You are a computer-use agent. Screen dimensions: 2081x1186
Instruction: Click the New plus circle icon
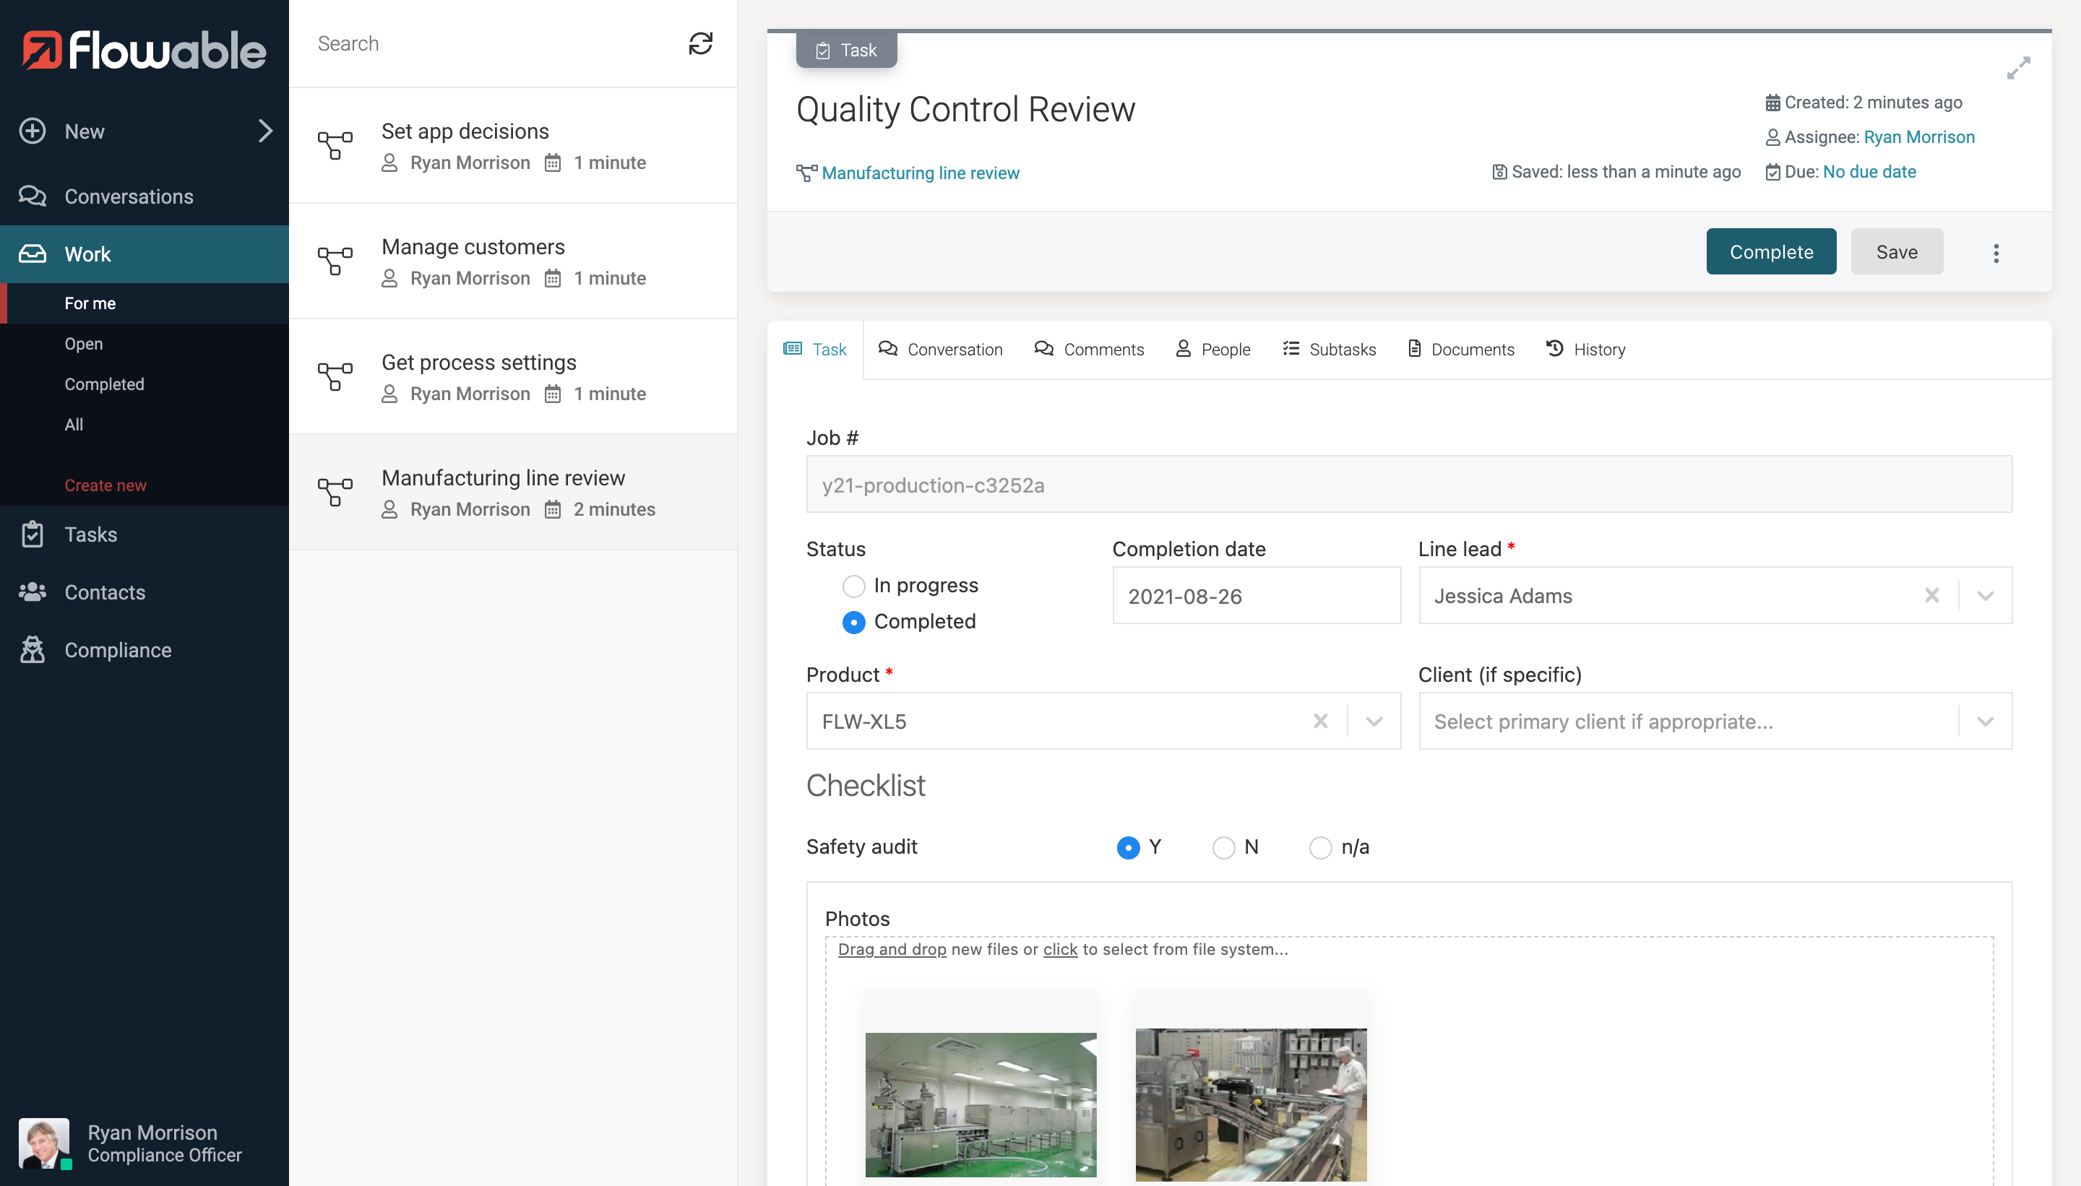click(x=33, y=130)
